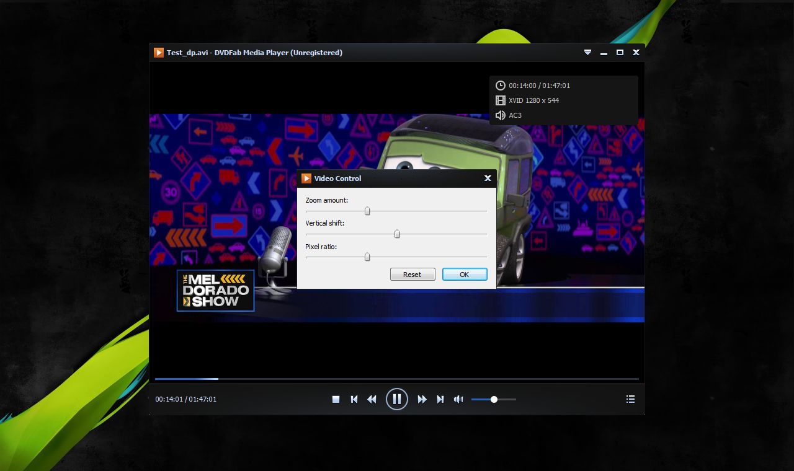The image size is (794, 471).
Task: Adjust the volume slider handle
Action: [x=494, y=399]
